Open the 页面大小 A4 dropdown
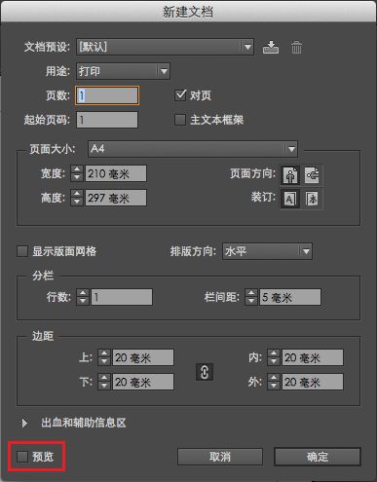This screenshot has height=482, width=377. click(x=193, y=149)
